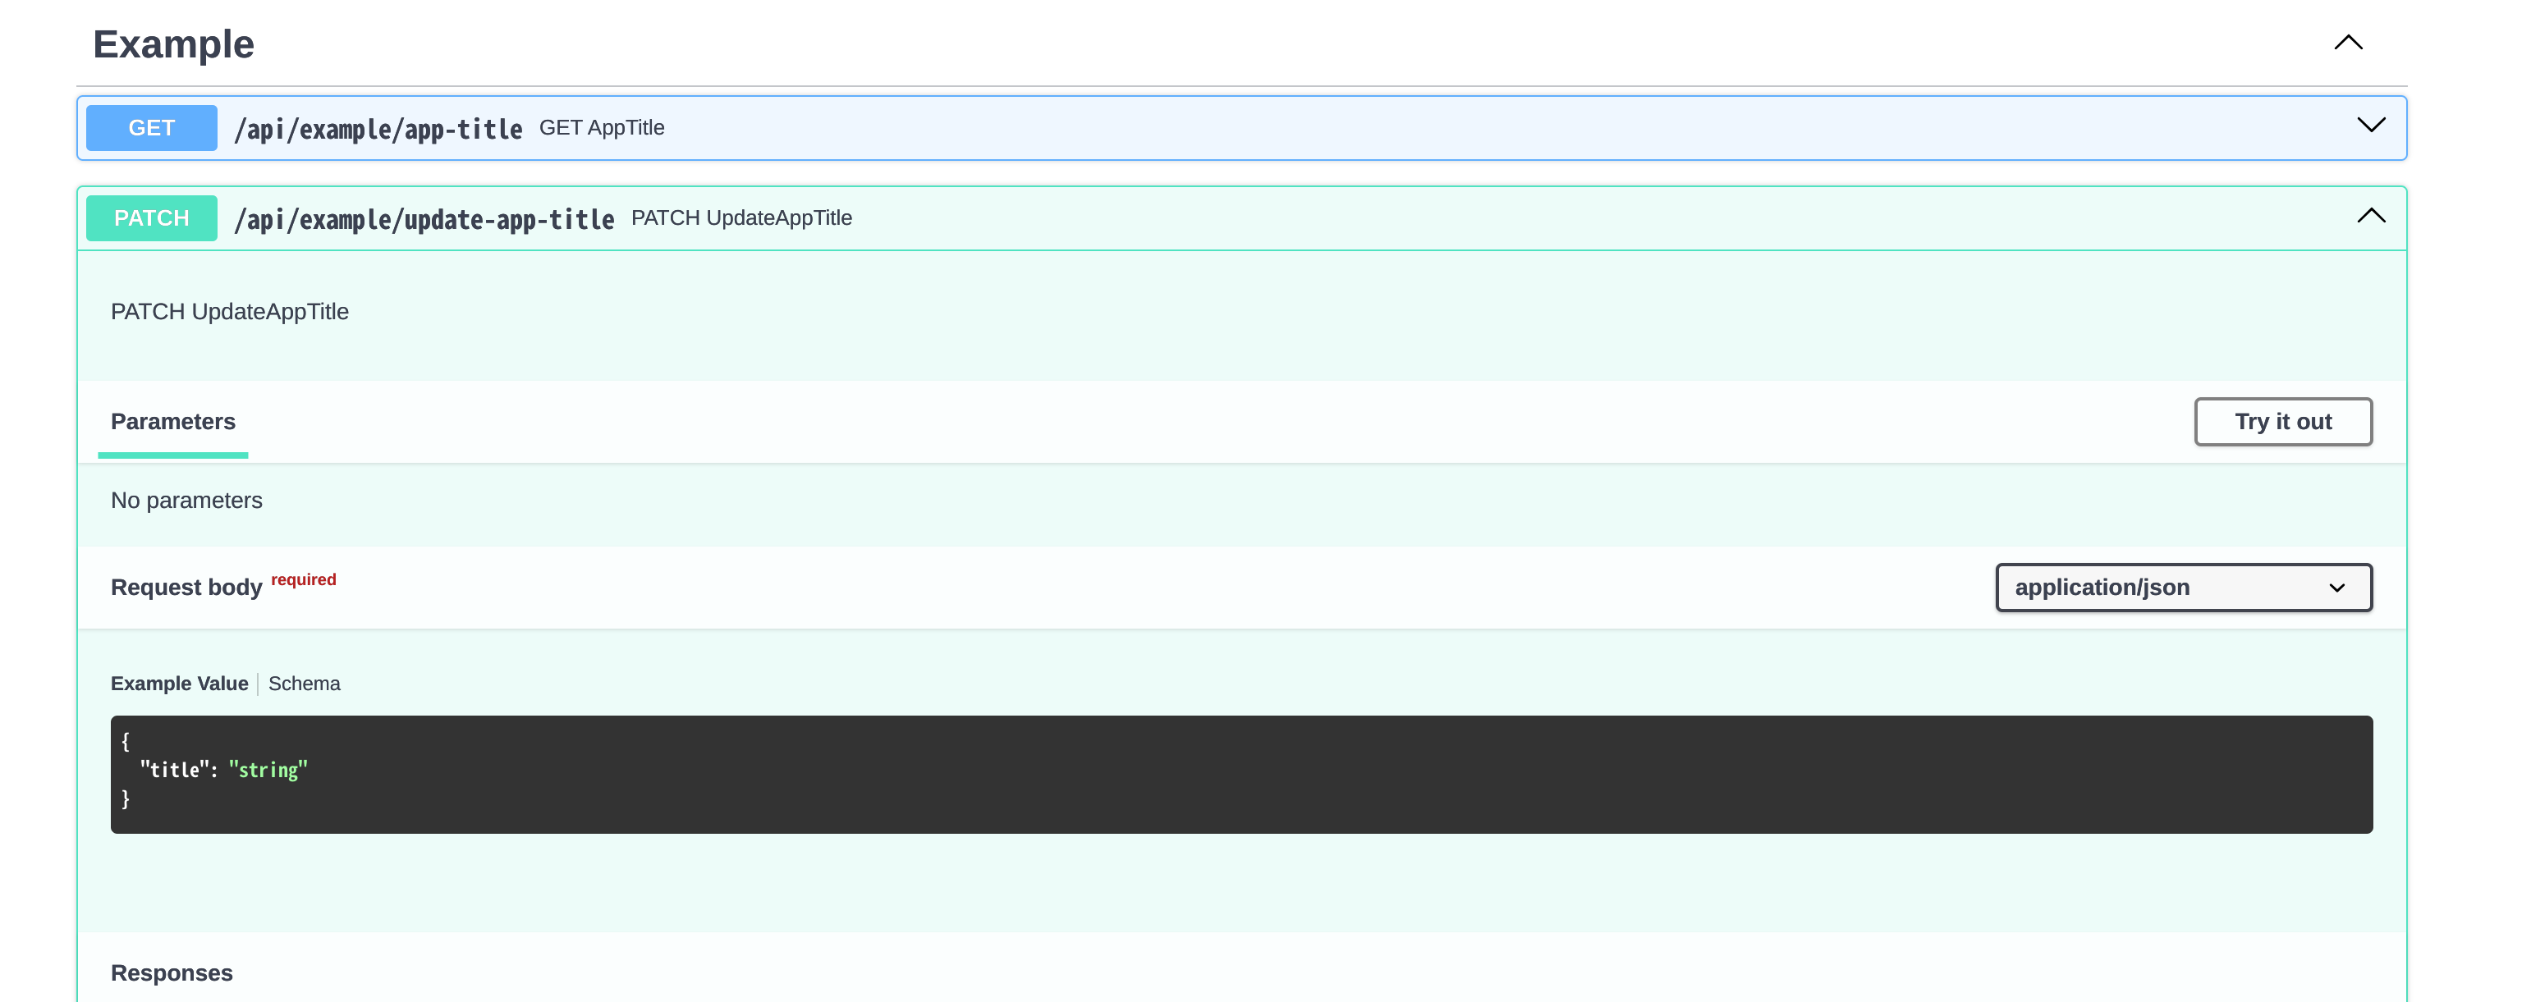Click the /api/example/app-title path
Viewport: 2531px width, 1002px height.
coord(378,129)
